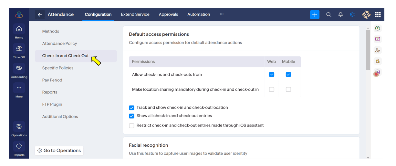Switch to the Automation tab
Viewport: 396px width, 166px height.
[199, 14]
